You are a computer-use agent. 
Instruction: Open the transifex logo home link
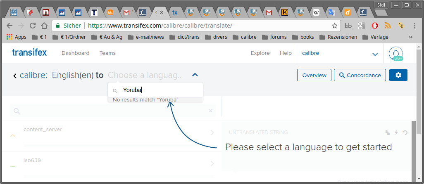pos(29,52)
